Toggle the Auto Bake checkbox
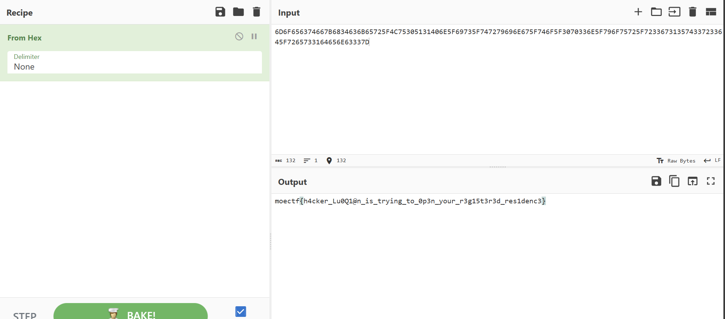The height and width of the screenshot is (319, 725). (x=241, y=312)
